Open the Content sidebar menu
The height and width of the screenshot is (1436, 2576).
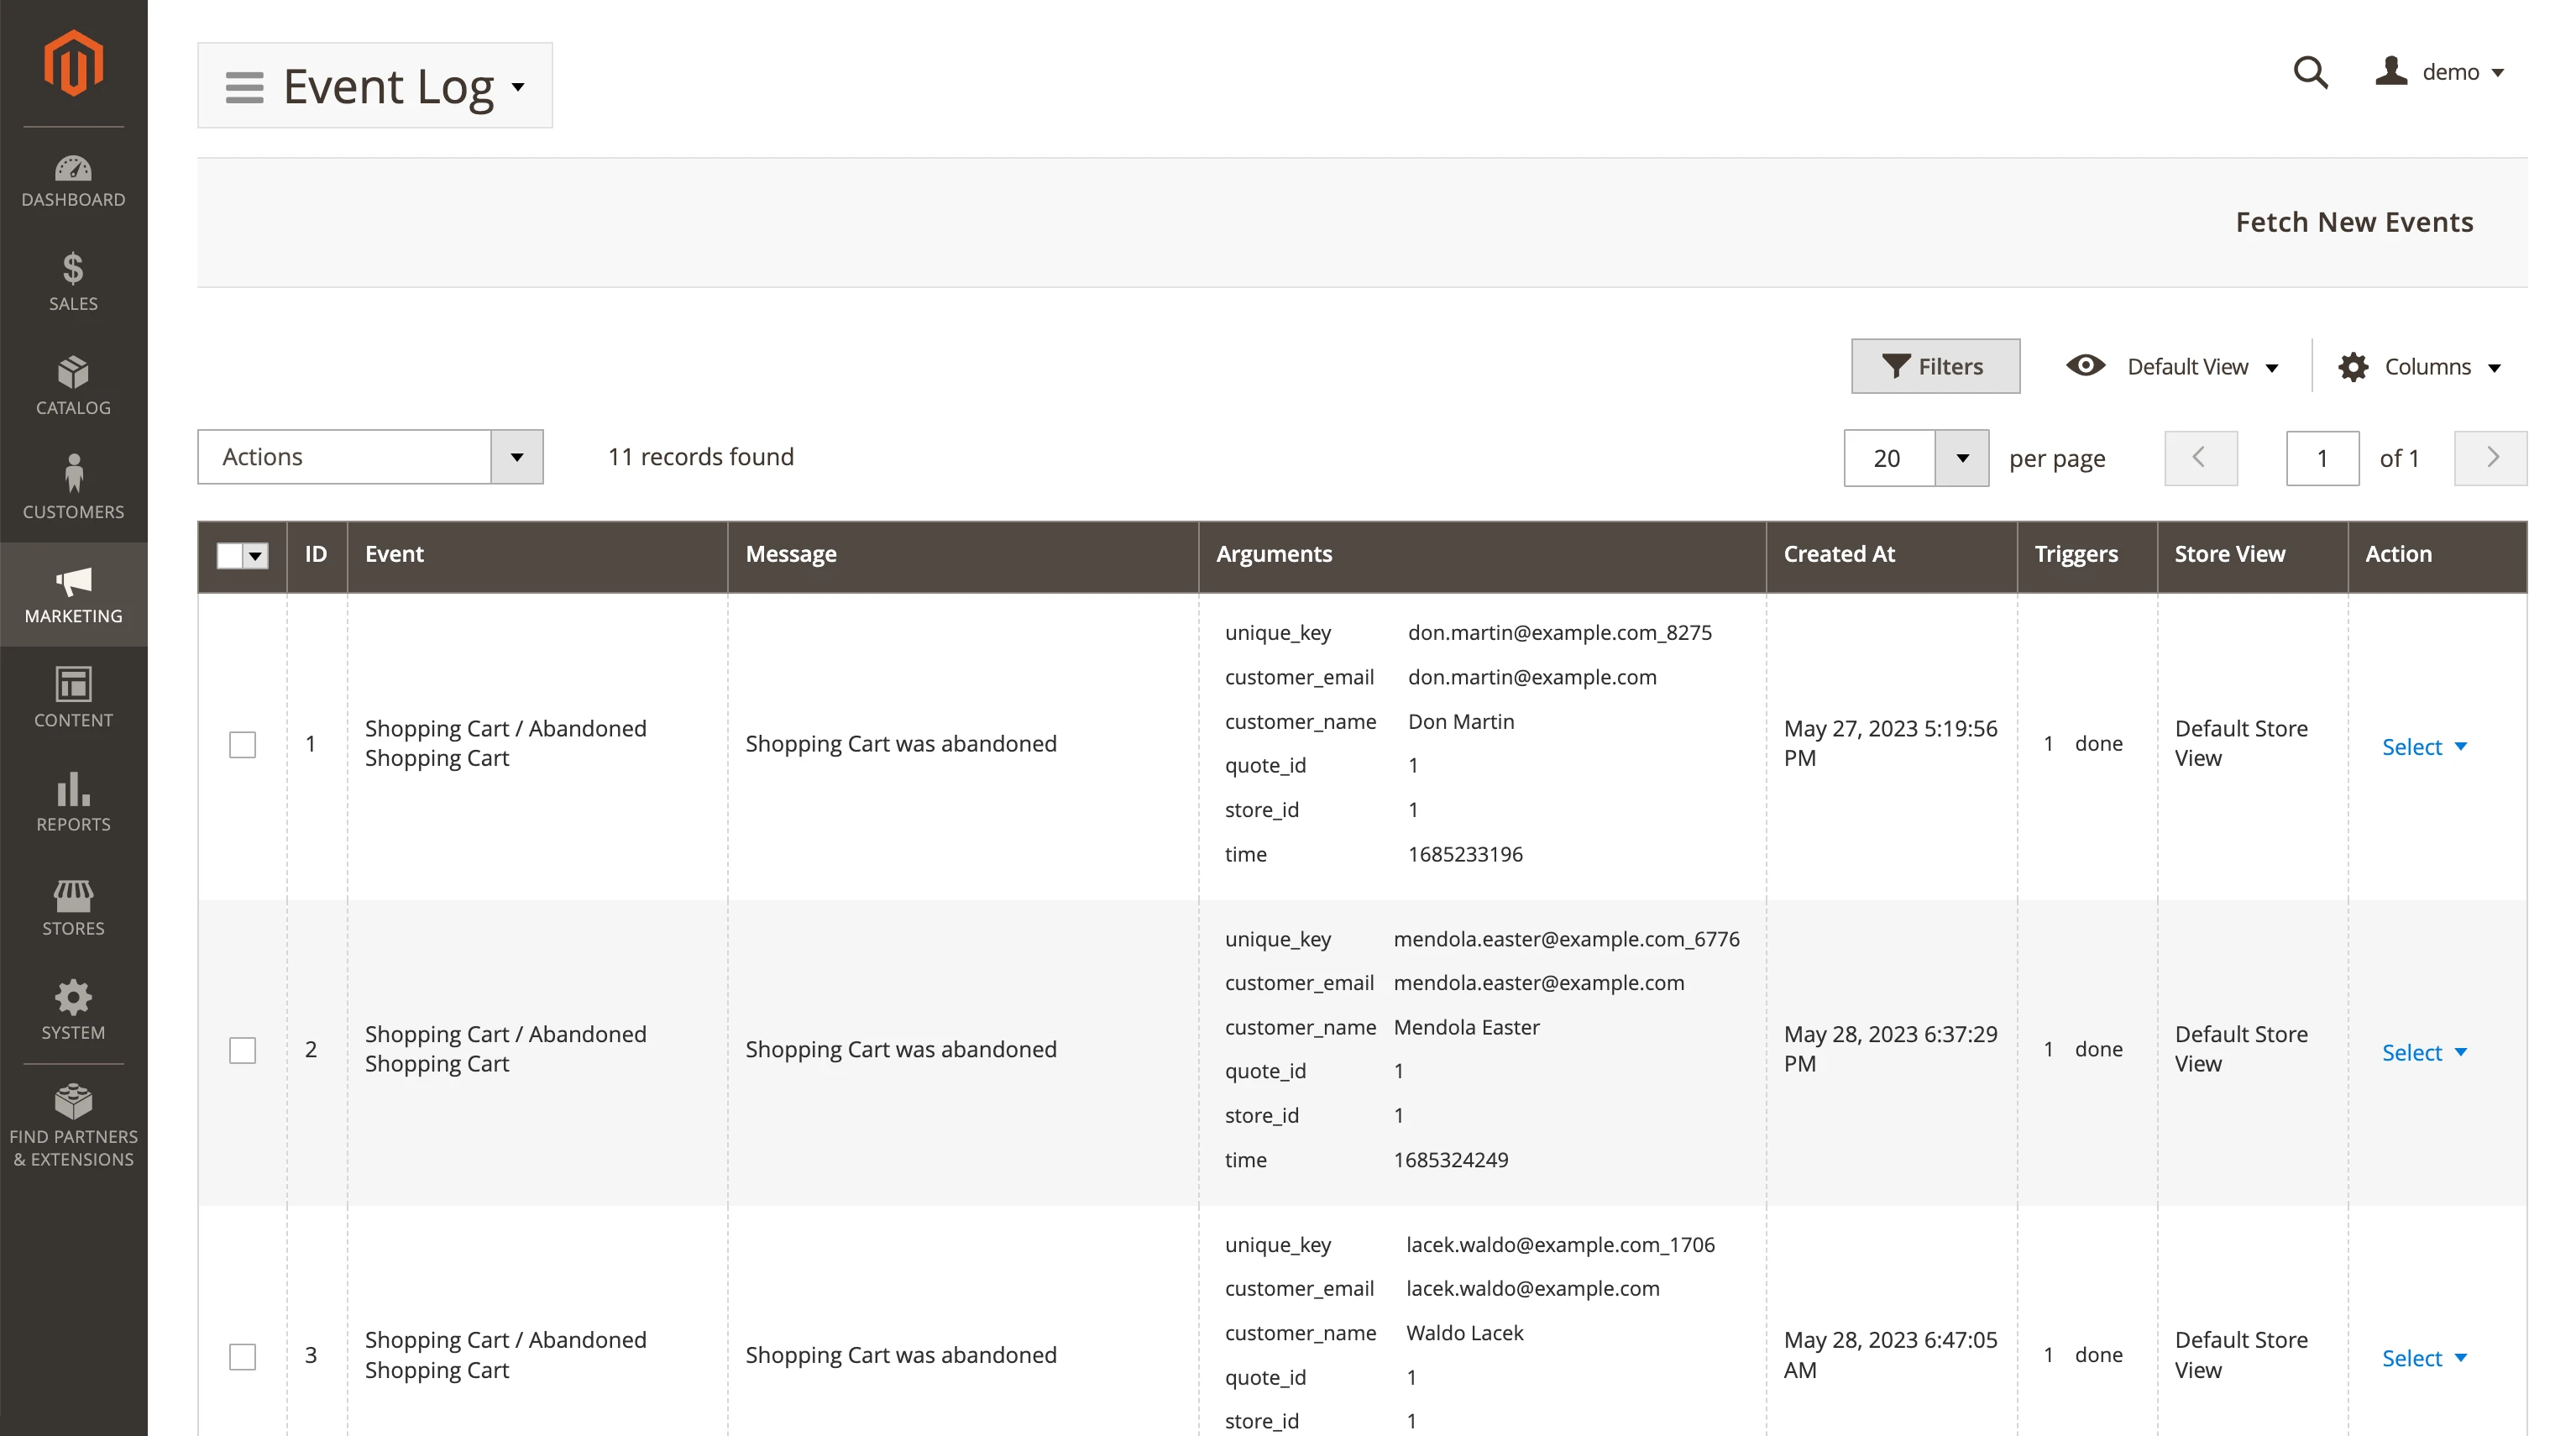[x=73, y=698]
